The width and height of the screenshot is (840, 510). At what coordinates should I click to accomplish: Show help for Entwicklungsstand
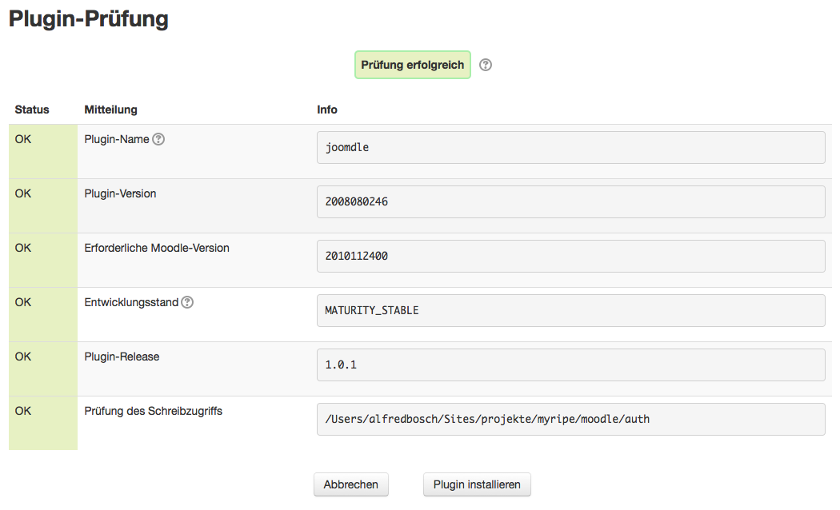[x=187, y=302]
